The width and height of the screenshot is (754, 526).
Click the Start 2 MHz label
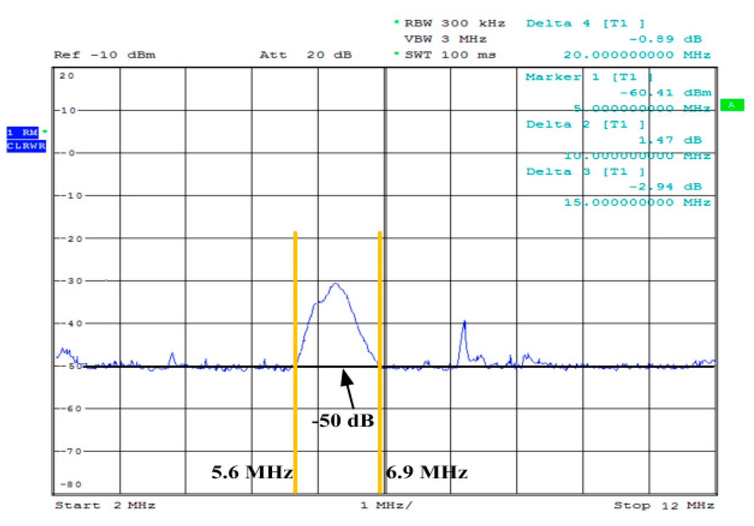click(105, 505)
